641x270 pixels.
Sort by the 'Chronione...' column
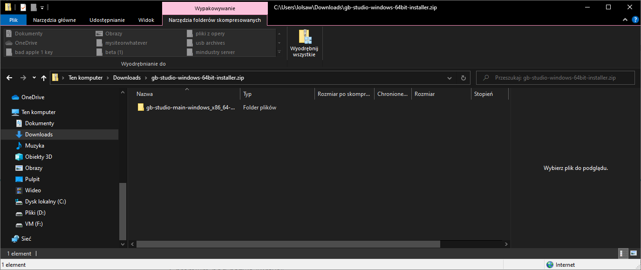[x=393, y=94]
